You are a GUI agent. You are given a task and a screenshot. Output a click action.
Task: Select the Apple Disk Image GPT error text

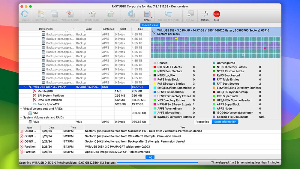(118, 152)
